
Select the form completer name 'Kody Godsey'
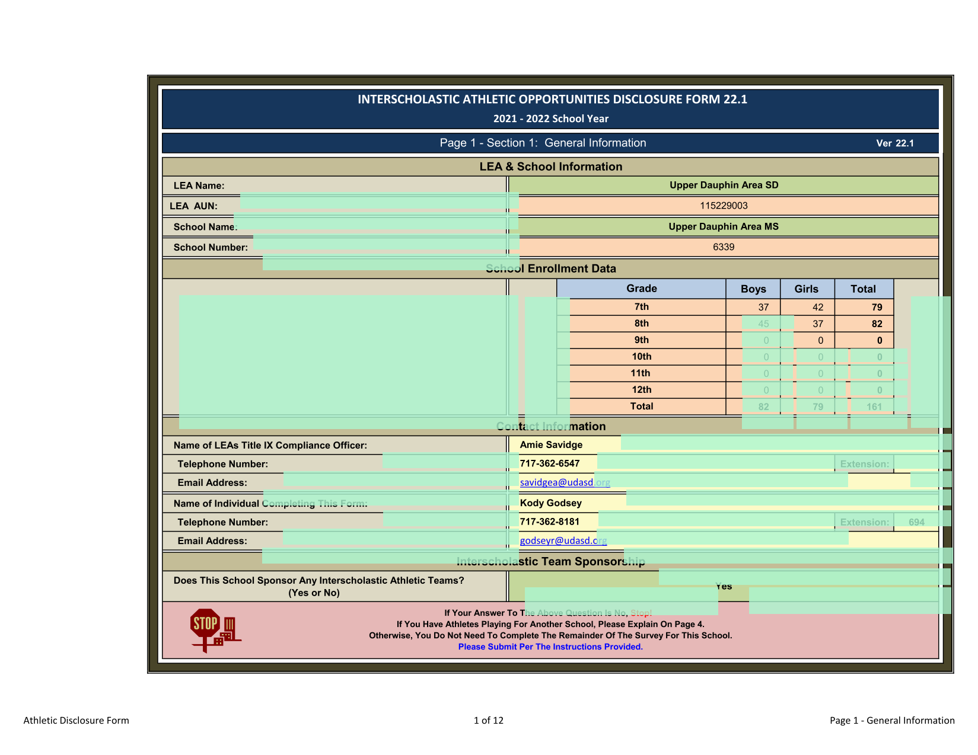click(550, 503)
